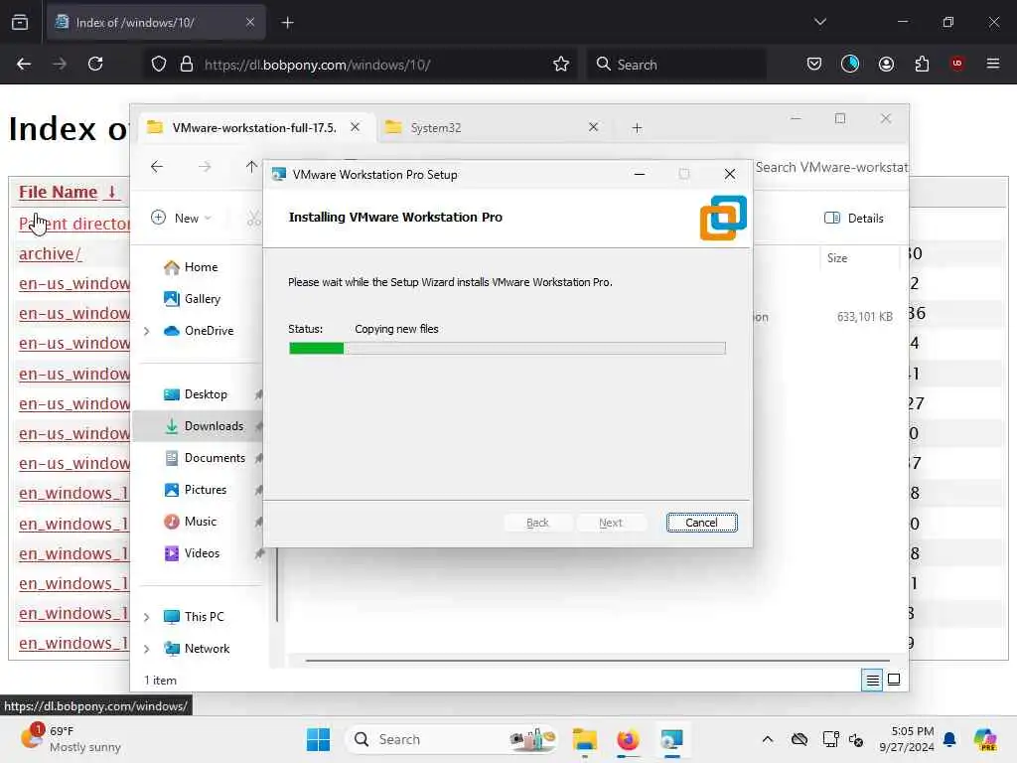Open the archive/ directory link

click(x=50, y=253)
